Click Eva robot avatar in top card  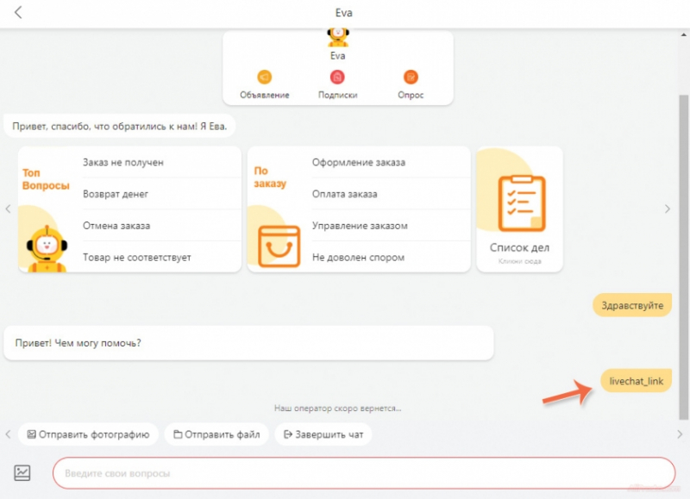(337, 37)
